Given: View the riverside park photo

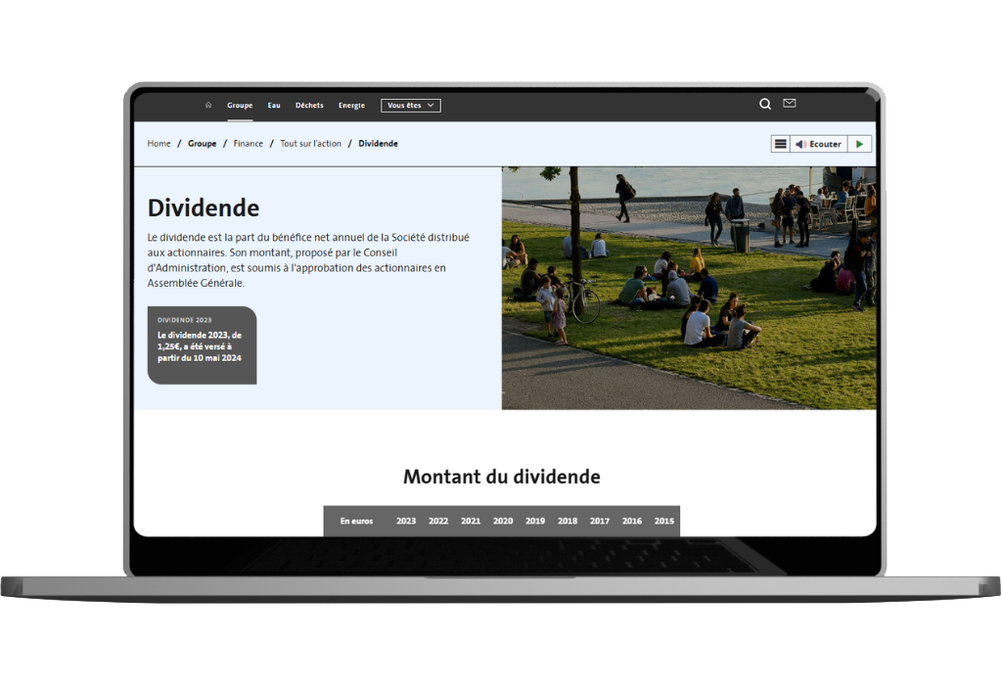Looking at the screenshot, I should tap(689, 288).
